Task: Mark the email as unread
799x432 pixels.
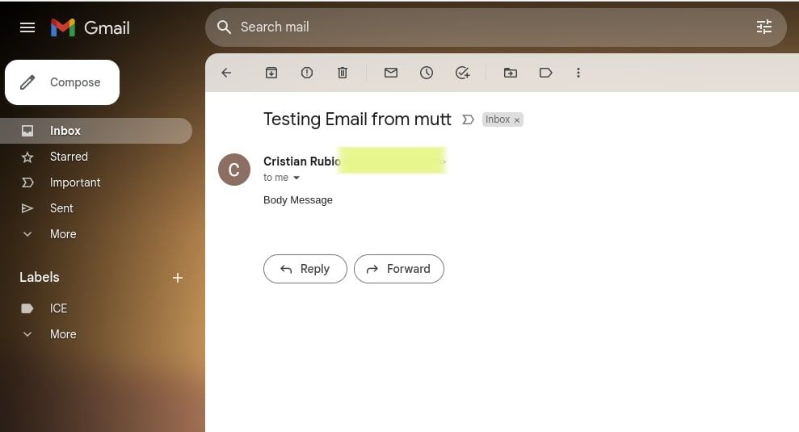Action: pos(391,73)
